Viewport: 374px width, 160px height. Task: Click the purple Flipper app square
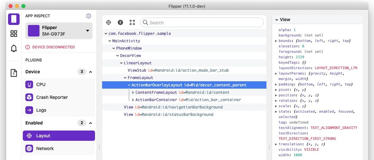coord(34,31)
